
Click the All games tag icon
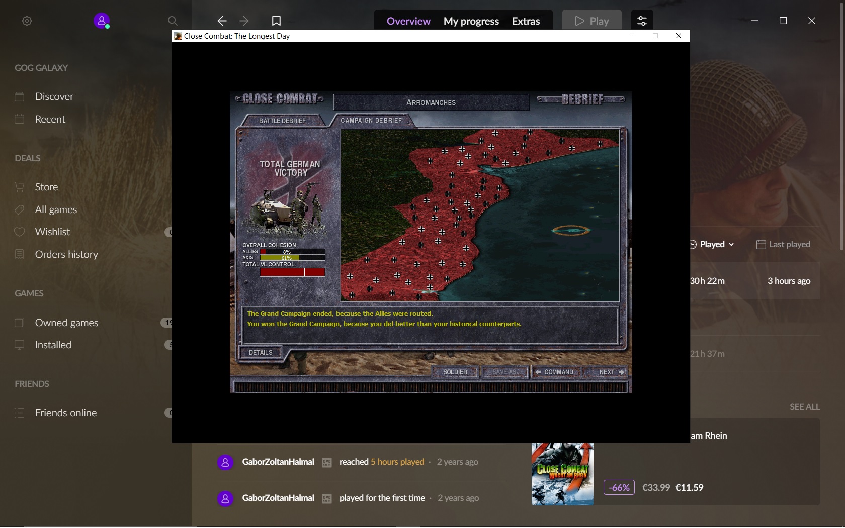point(20,209)
